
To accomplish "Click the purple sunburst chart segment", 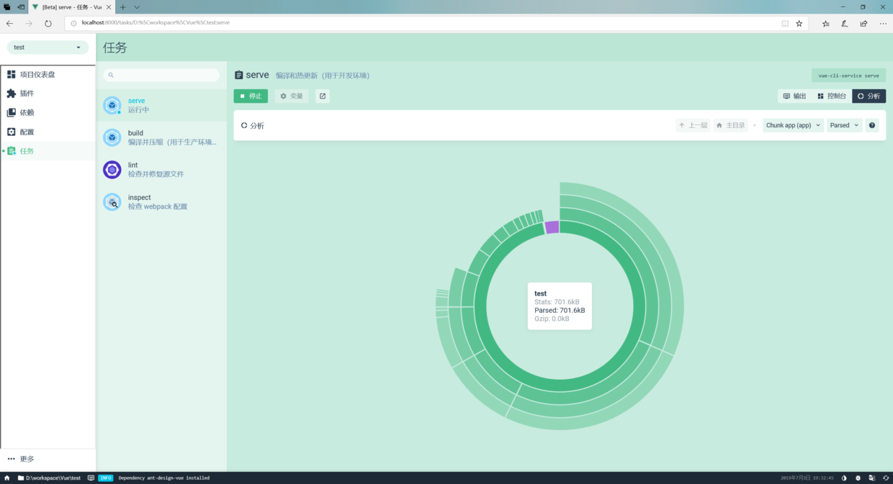I will [x=552, y=227].
